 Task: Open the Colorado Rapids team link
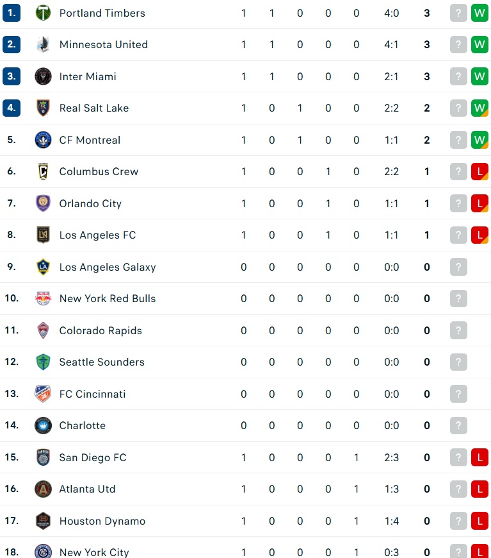click(x=101, y=330)
